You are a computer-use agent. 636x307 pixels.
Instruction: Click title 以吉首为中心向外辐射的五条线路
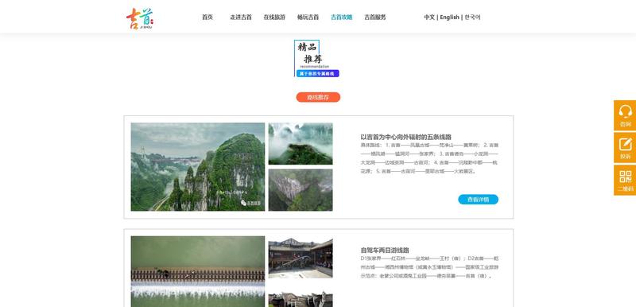(x=406, y=137)
